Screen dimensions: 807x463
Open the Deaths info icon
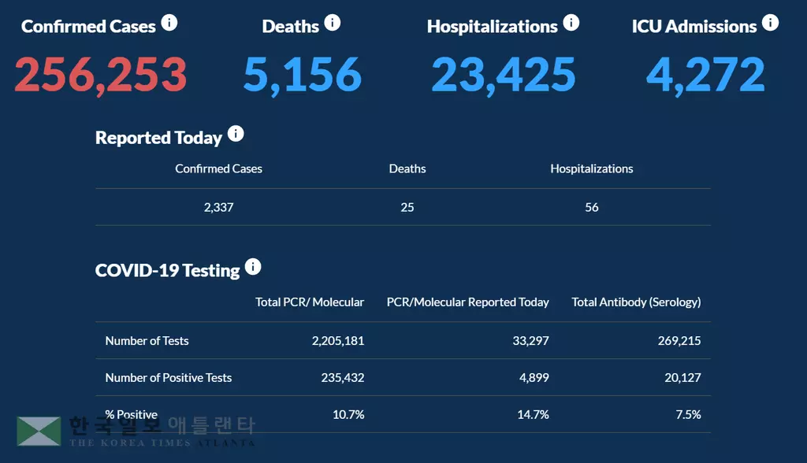[x=333, y=23]
